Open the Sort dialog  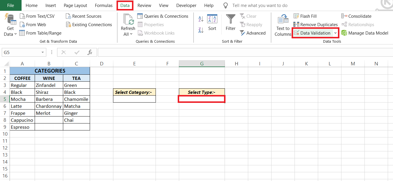coord(212,23)
